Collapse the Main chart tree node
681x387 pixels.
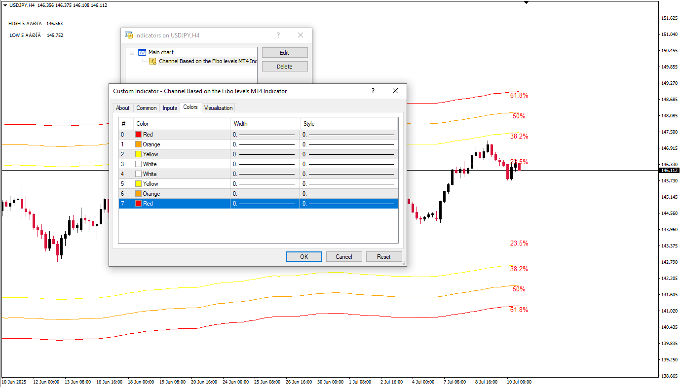coord(132,52)
